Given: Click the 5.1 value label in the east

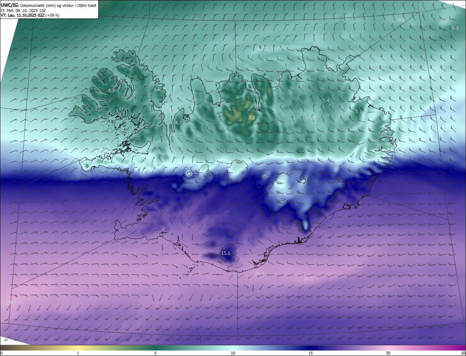Looking at the screenshot, I should tap(359, 112).
